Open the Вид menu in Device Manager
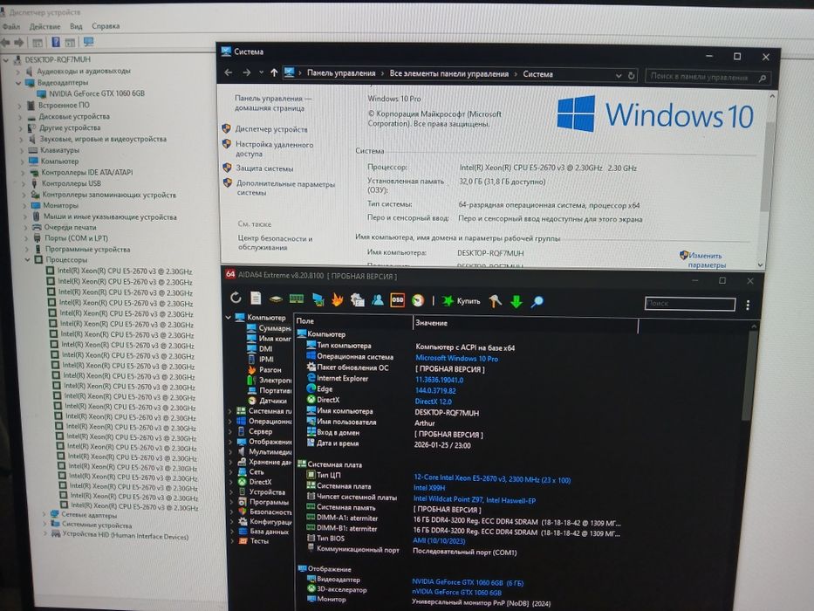814x611 pixels. tap(76, 26)
